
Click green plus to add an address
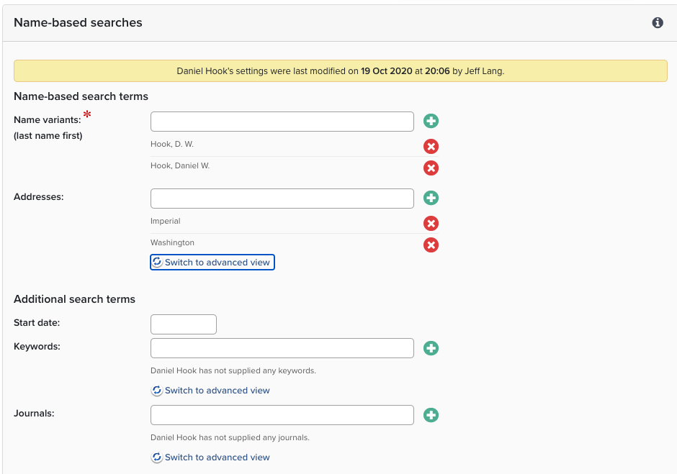431,199
